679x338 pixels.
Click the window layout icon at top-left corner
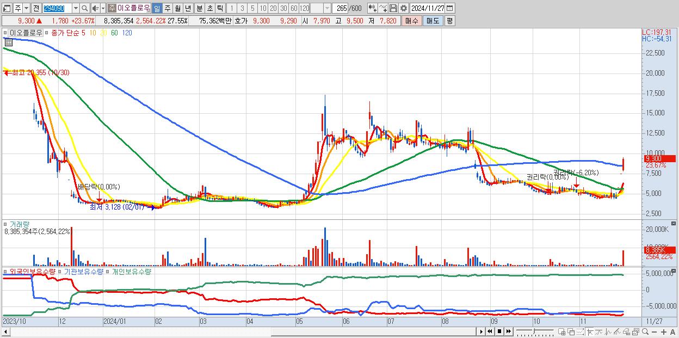click(7, 8)
